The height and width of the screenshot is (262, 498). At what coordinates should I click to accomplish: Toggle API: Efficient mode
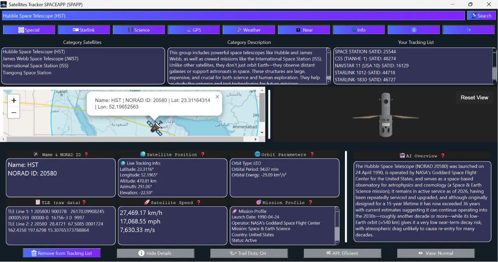342,253
